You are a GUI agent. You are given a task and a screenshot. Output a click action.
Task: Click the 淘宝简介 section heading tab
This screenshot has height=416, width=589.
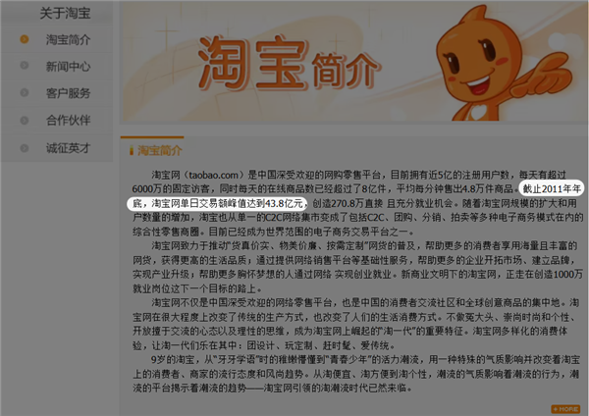(x=159, y=151)
